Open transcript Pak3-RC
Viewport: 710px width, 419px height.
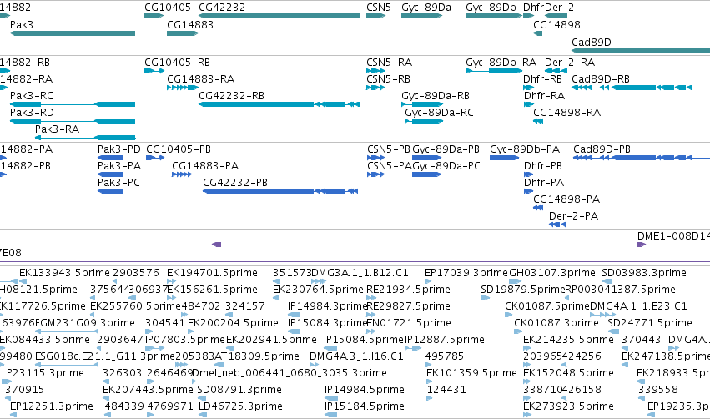click(73, 104)
